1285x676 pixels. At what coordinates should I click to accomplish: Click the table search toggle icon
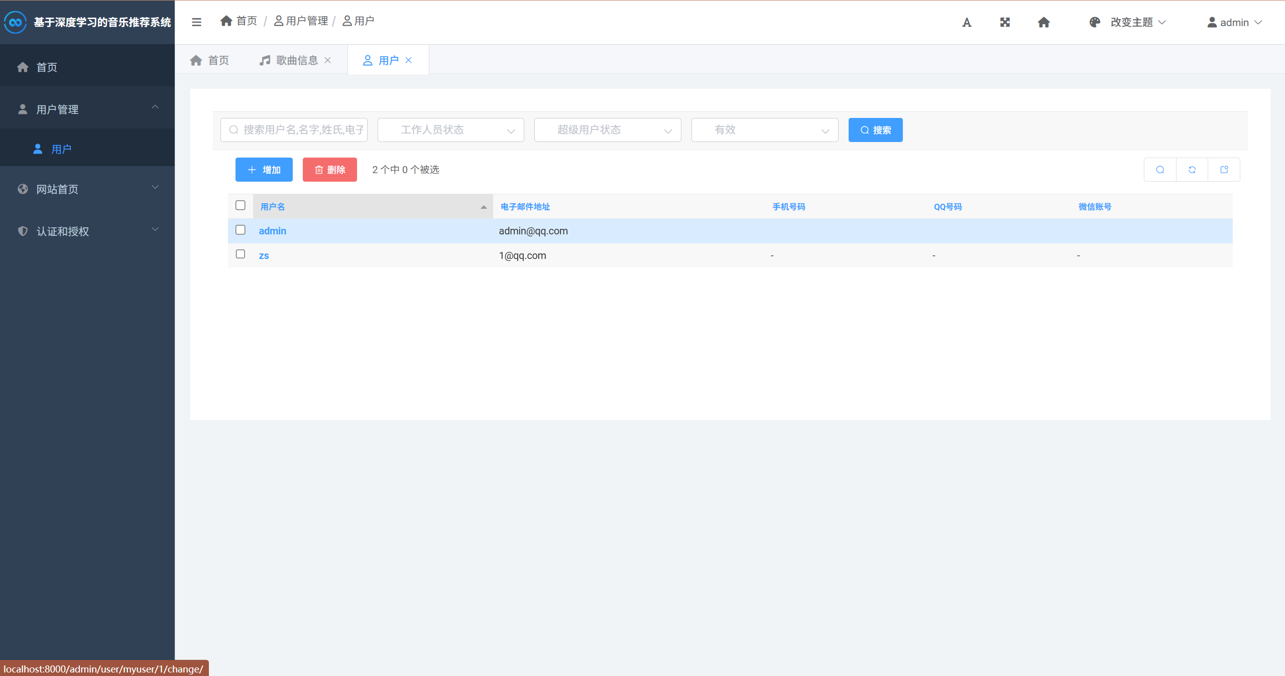1160,170
